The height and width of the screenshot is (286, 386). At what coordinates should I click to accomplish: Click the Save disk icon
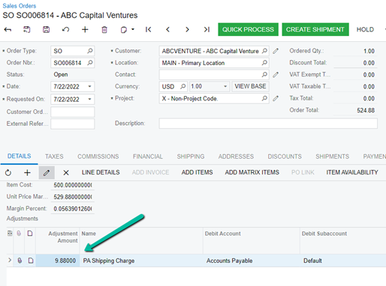(46, 29)
